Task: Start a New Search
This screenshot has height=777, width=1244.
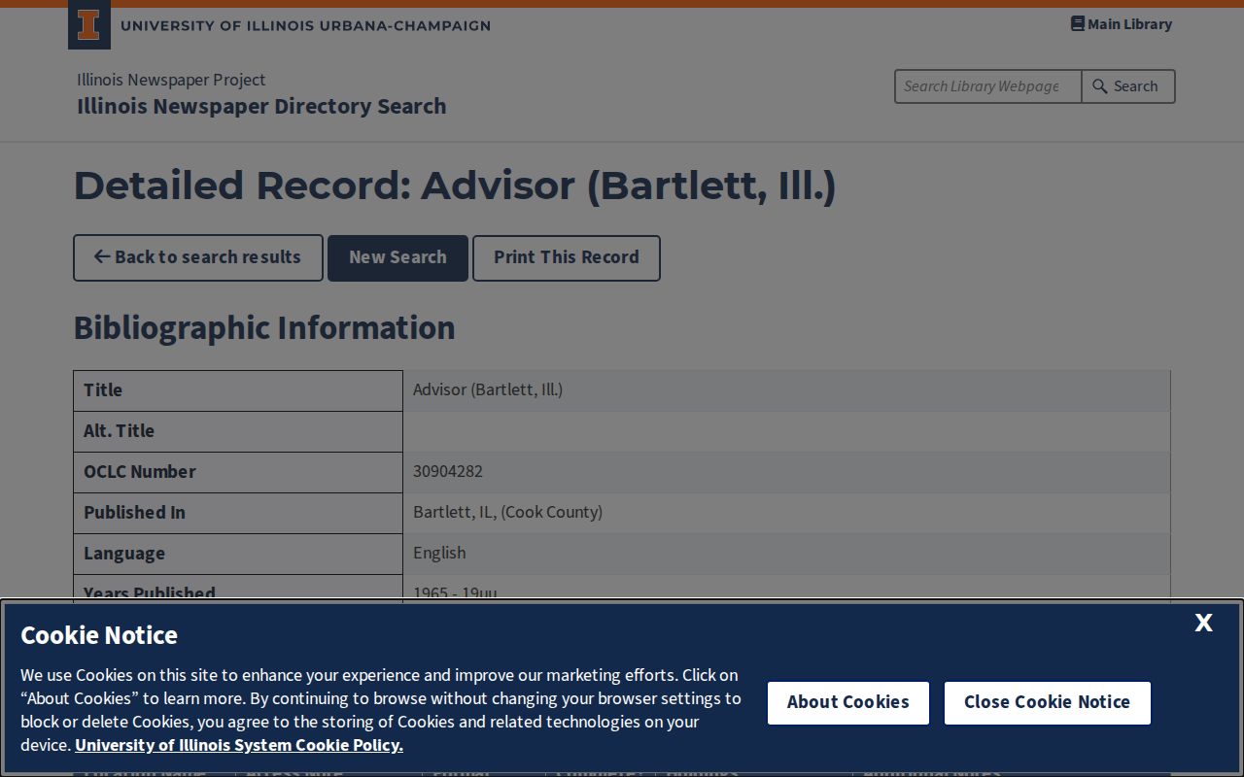Action: pos(397,258)
